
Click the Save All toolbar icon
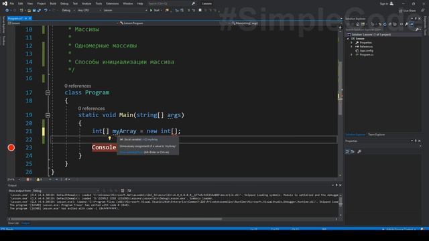[x=39, y=10]
